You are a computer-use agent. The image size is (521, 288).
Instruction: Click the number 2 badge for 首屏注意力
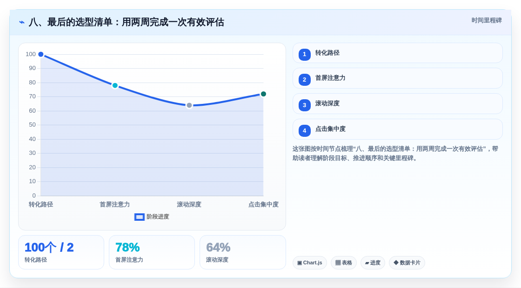click(x=304, y=80)
